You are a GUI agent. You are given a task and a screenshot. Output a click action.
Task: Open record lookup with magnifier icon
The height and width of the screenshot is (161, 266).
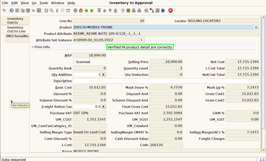point(52,10)
